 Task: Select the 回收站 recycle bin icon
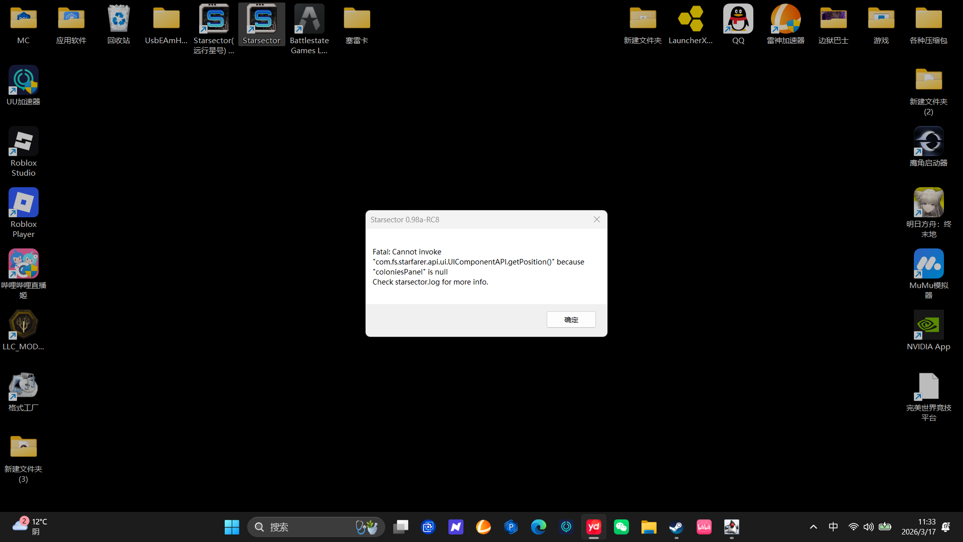coord(118,24)
